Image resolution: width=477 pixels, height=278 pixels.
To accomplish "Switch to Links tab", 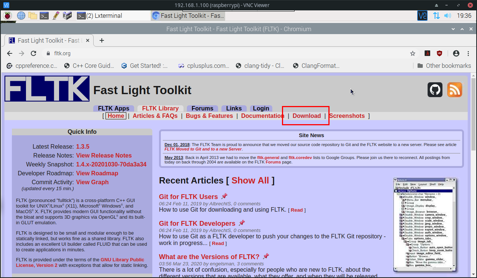I will click(234, 108).
